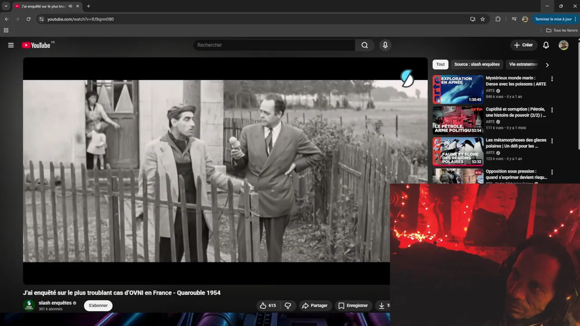Show more filter chips with right arrow
The height and width of the screenshot is (326, 580).
point(547,65)
